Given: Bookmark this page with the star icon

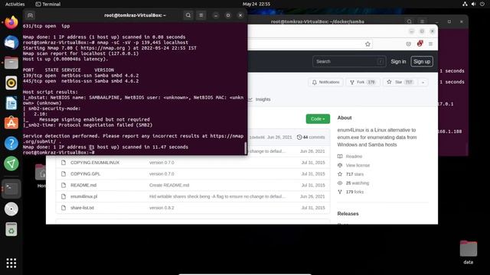Looking at the screenshot, I should click(x=367, y=44).
